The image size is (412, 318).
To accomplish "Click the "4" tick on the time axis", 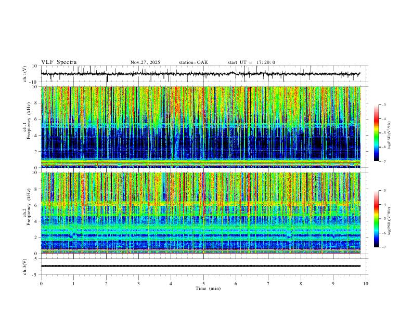I will [171, 284].
